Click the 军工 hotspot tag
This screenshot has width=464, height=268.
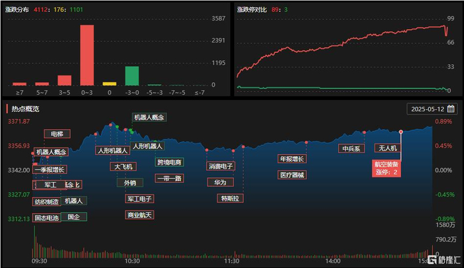pyautogui.click(x=50, y=185)
